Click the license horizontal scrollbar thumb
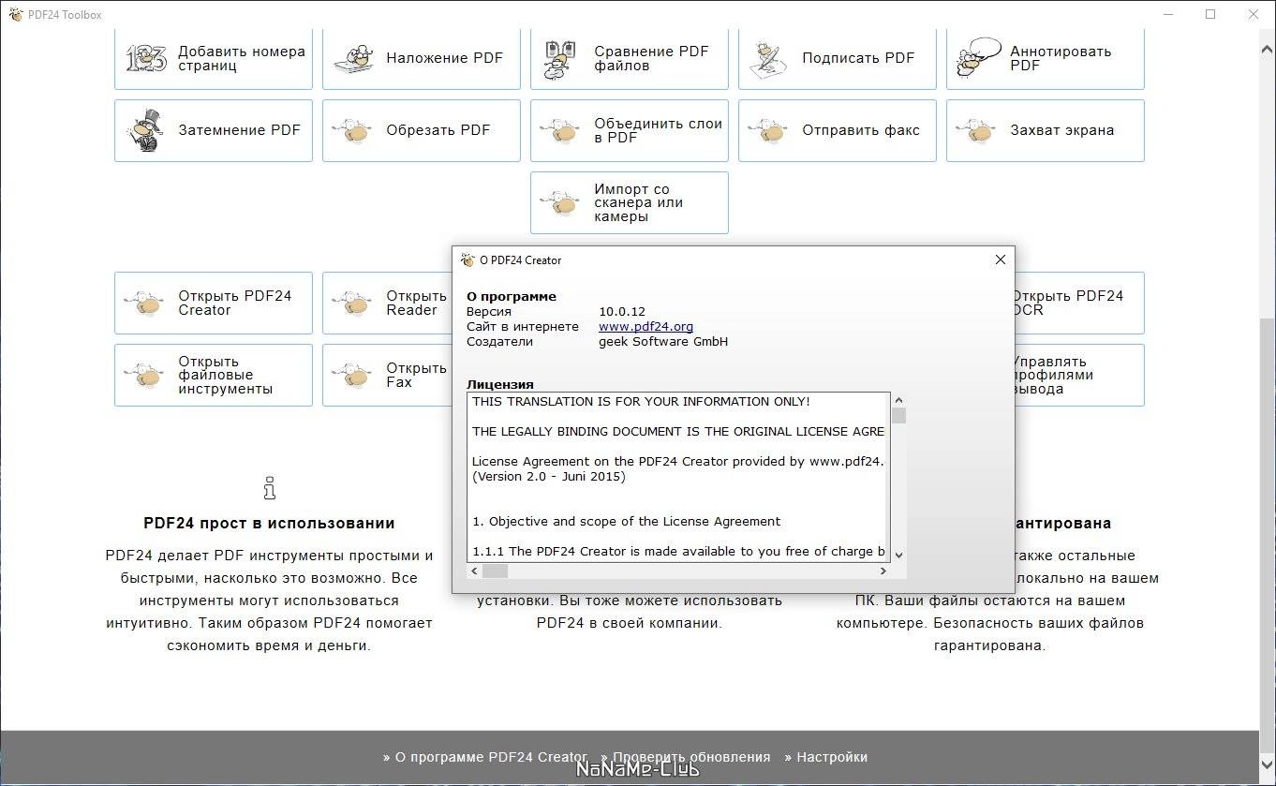This screenshot has width=1276, height=786. coord(495,571)
